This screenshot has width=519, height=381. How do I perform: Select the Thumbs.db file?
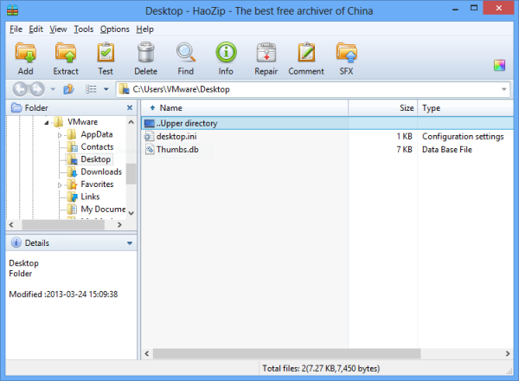pyautogui.click(x=177, y=150)
